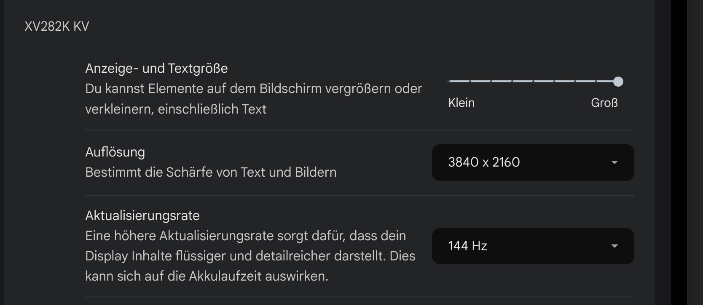Click the divider below the resolution row
Viewport: 703px width, 305px height.
click(360, 195)
